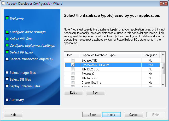Viewport: 169px width, 121px height.
Task: Click the Appeon wizard title bar icon
Action: pyautogui.click(x=3, y=3)
